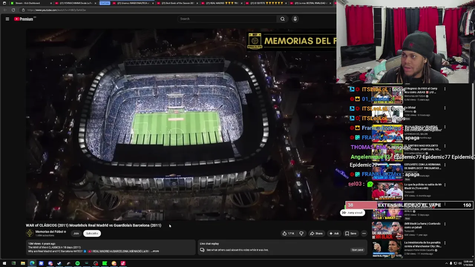Like the video with thumbs up
The width and height of the screenshot is (475, 267).
pyautogui.click(x=288, y=234)
